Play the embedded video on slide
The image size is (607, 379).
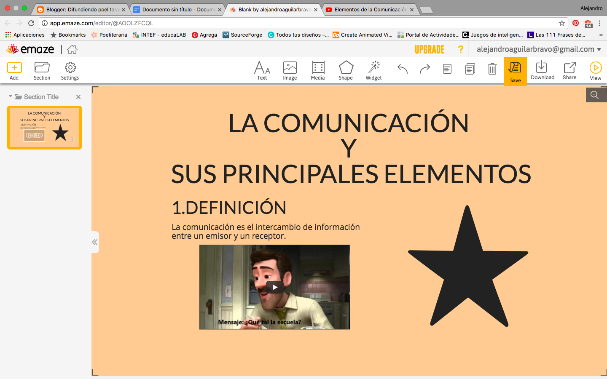(275, 287)
